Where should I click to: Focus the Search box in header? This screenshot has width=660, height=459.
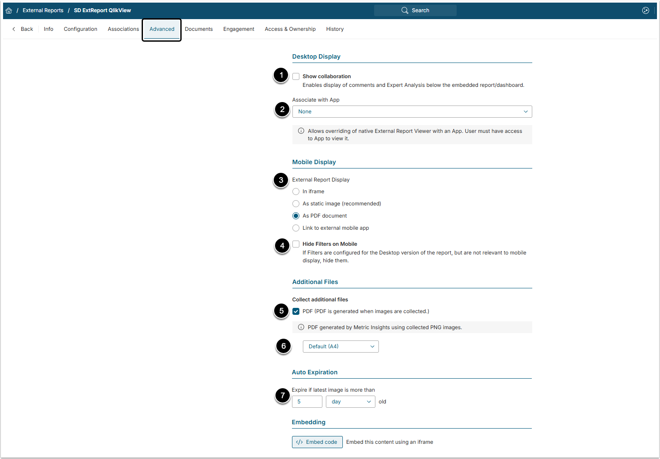pyautogui.click(x=415, y=10)
